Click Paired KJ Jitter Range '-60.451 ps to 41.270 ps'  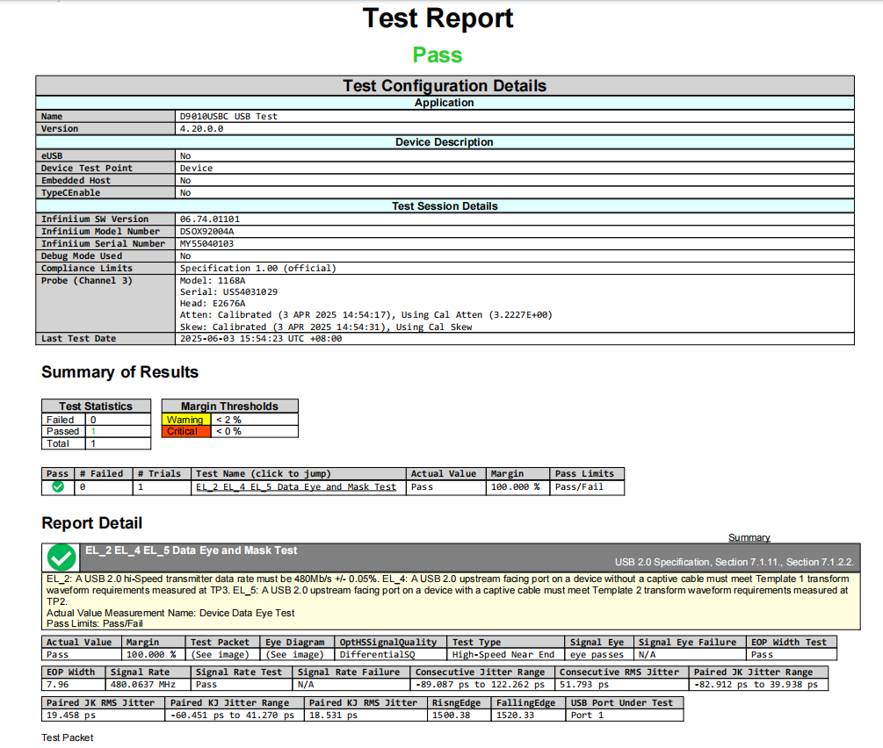pyautogui.click(x=232, y=716)
